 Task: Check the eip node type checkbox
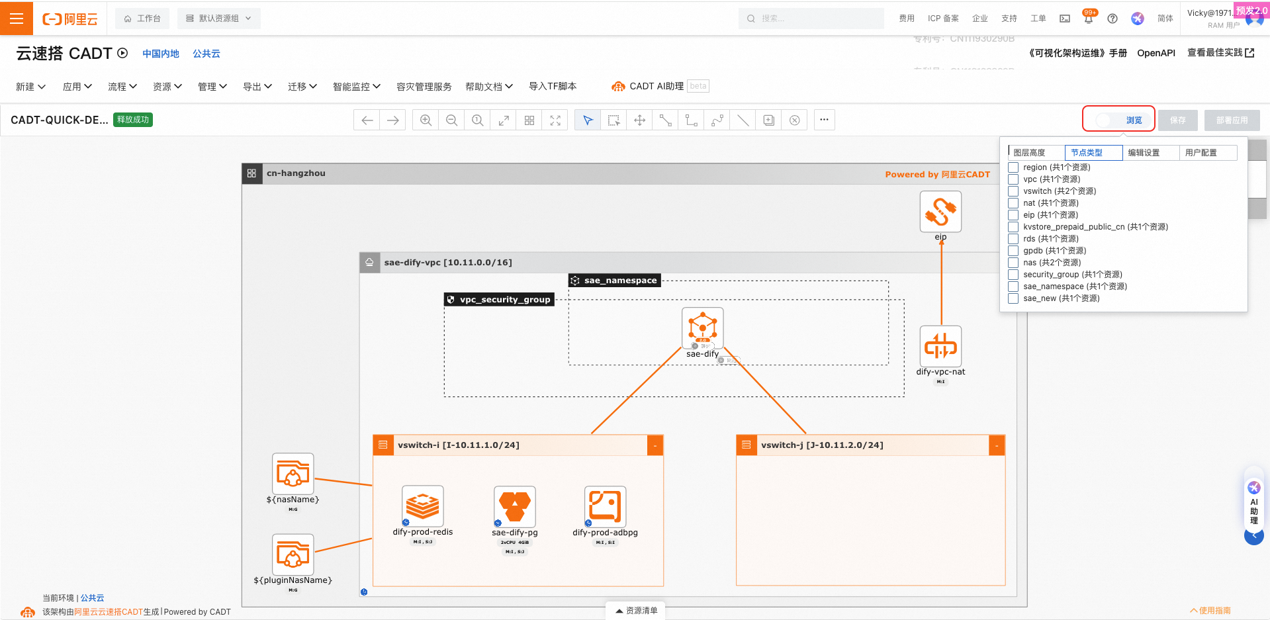click(1013, 215)
